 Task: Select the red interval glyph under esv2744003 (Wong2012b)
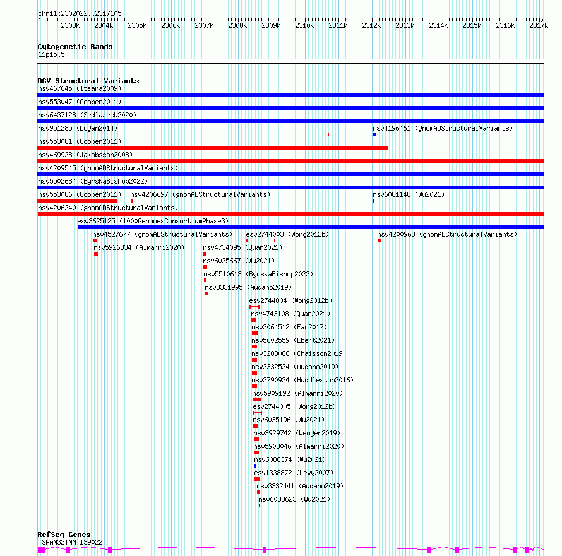(261, 240)
